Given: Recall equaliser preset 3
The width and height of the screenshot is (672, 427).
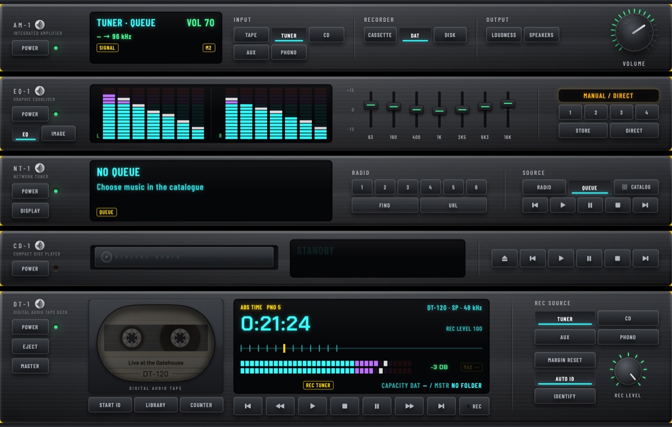Looking at the screenshot, I should click(622, 112).
